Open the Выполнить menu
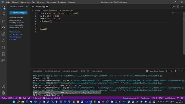 point(51,2)
